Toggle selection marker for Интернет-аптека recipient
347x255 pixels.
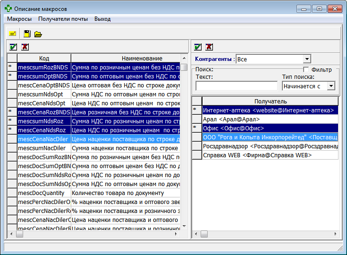196,110
